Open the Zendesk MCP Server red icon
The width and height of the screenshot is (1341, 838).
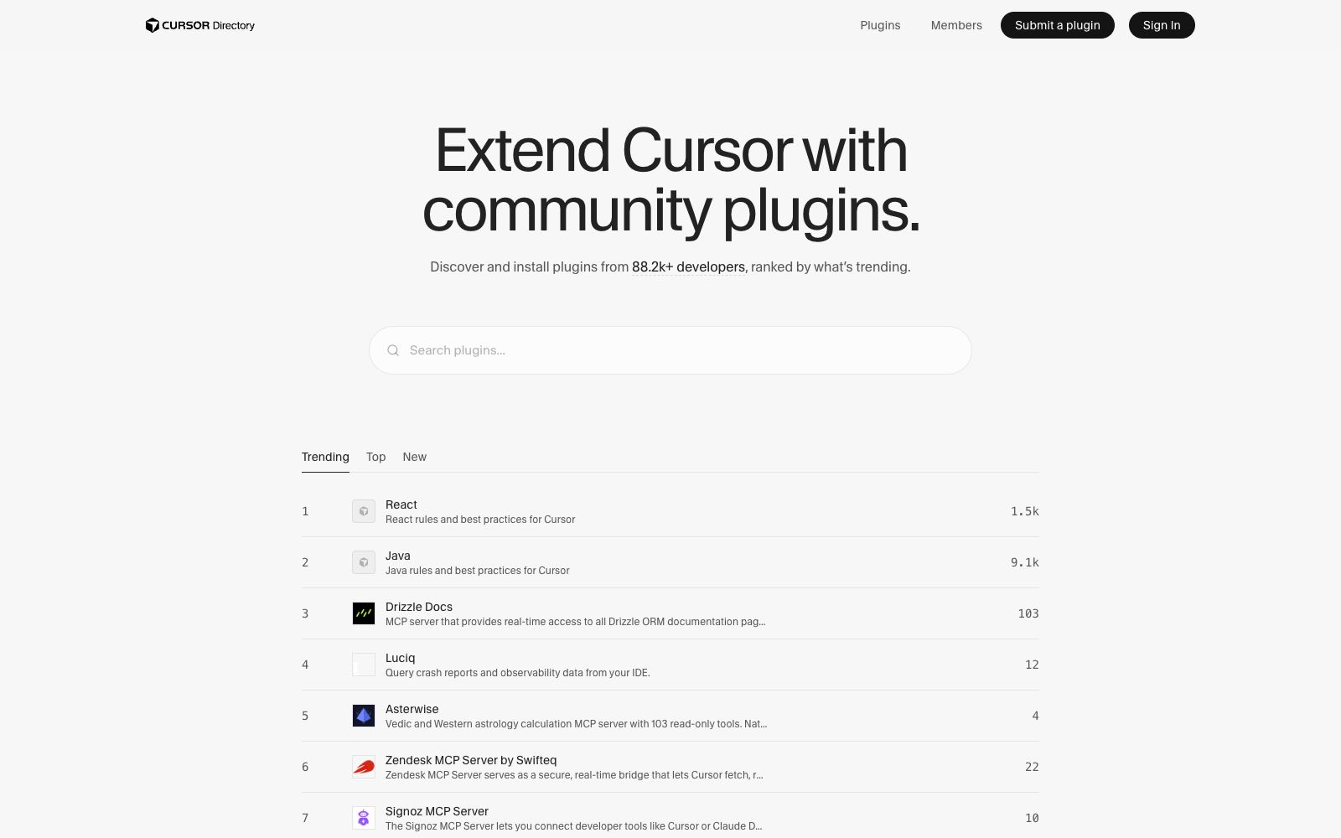tap(364, 767)
